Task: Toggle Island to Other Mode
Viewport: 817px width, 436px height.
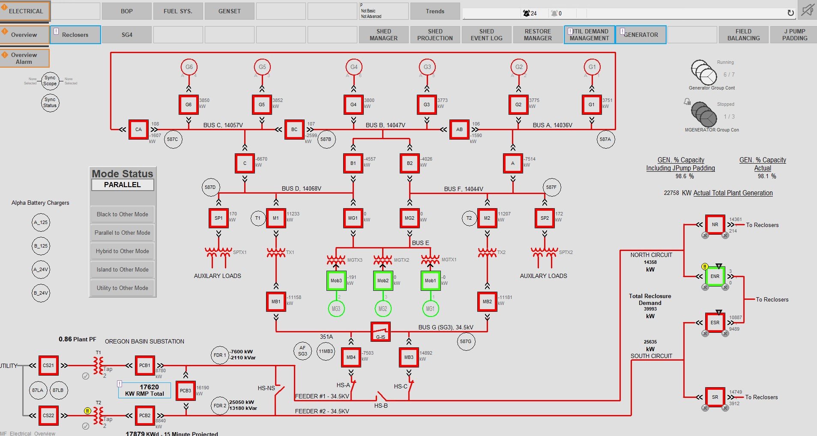Action: tap(123, 269)
